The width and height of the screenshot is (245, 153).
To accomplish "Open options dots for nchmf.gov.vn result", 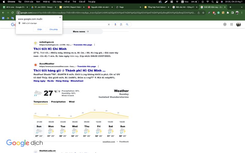I will pyautogui.click(x=94, y=45).
